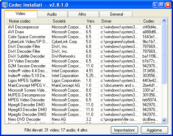Select the Mpeg43 Decoder DMO row
The image size is (173, 136).
(x=83, y=110)
